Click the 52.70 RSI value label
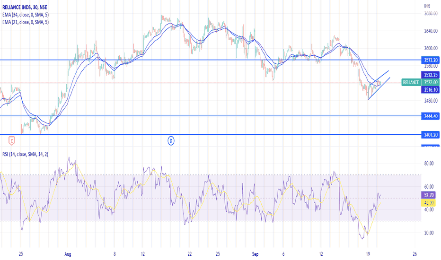This screenshot has width=441, height=260. [x=429, y=195]
